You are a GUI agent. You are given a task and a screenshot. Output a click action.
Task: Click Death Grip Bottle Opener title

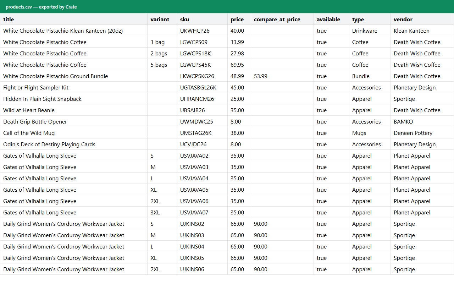(x=74, y=121)
